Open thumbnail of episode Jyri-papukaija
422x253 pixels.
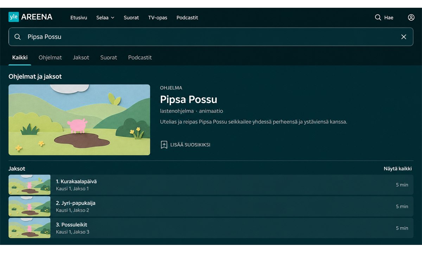pos(30,207)
